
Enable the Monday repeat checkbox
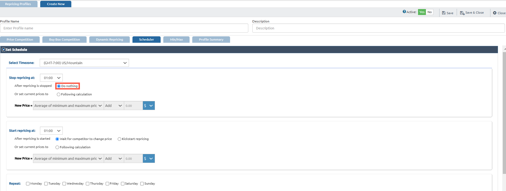point(28,184)
